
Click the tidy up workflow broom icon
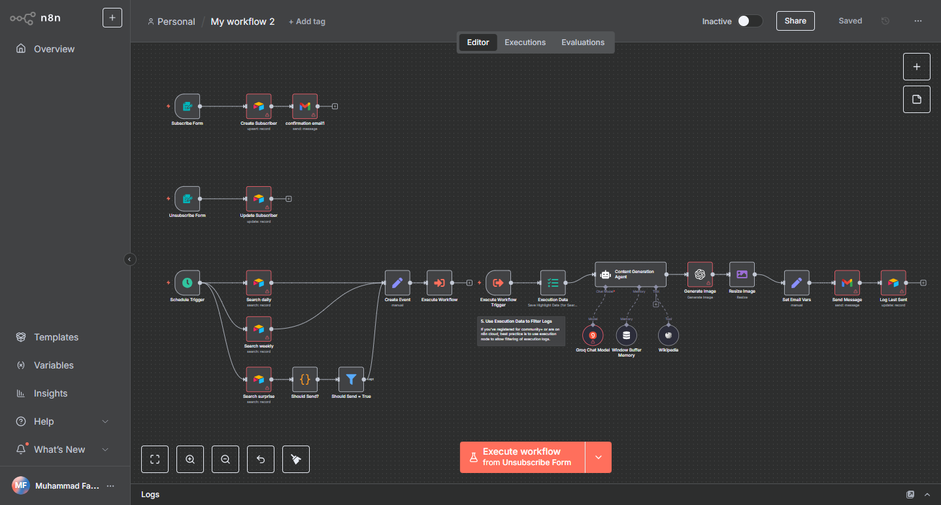coord(296,459)
